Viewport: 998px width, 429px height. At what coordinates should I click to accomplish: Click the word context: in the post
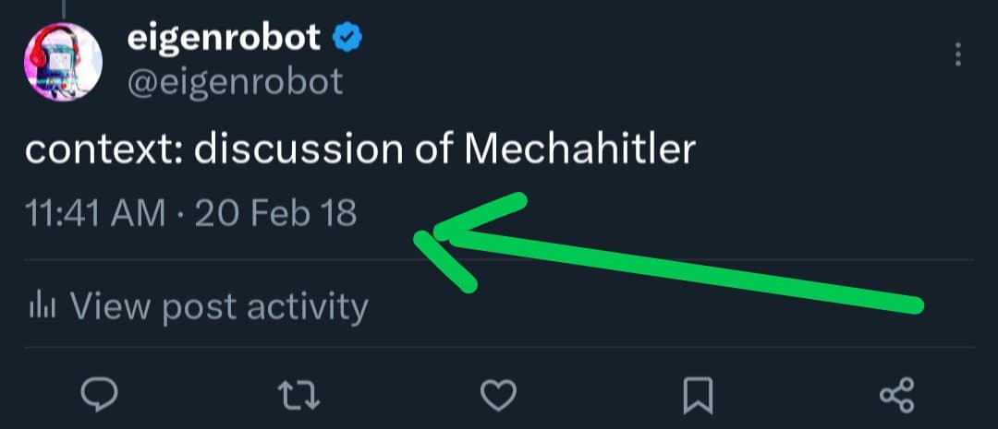pyautogui.click(x=103, y=149)
